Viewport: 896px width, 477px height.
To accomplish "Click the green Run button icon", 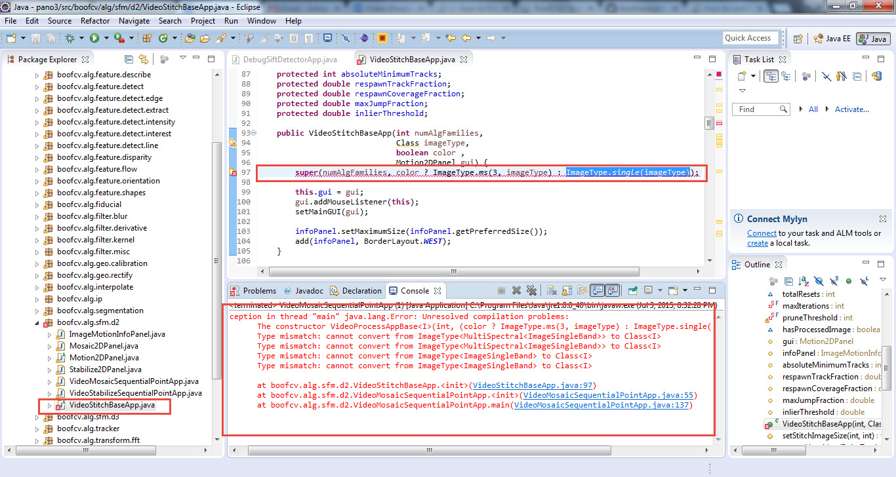I will 94,38.
